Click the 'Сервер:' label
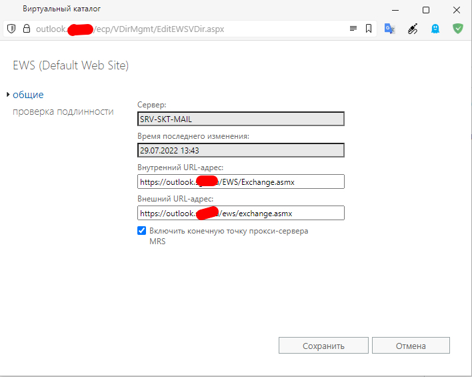This screenshot has height=377, width=472. click(152, 105)
